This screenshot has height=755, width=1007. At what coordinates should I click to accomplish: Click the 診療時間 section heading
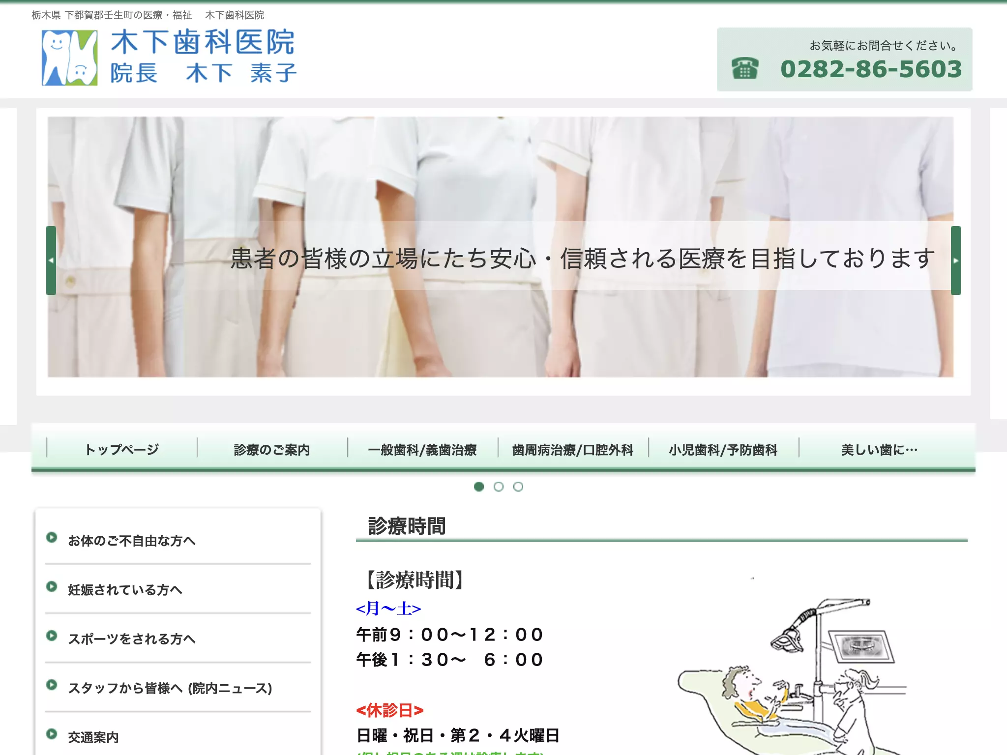[407, 525]
